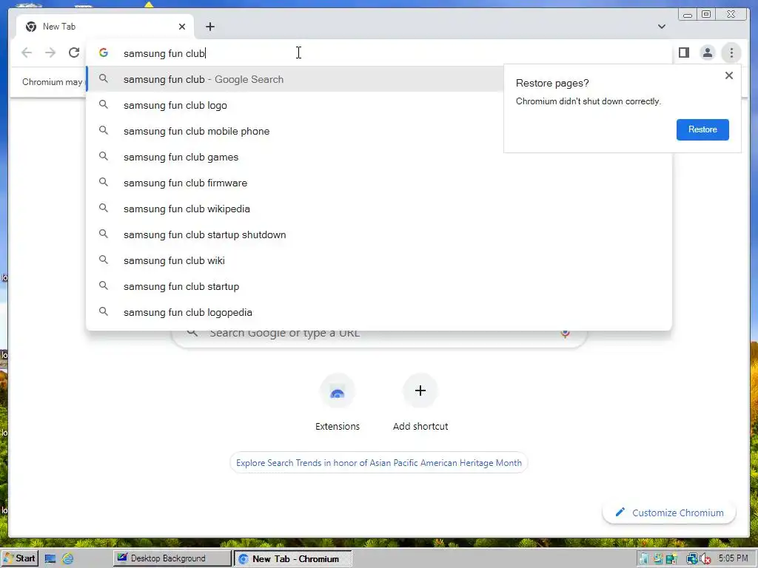The image size is (758, 568).
Task: Close the New Tab tab
Action: [182, 27]
